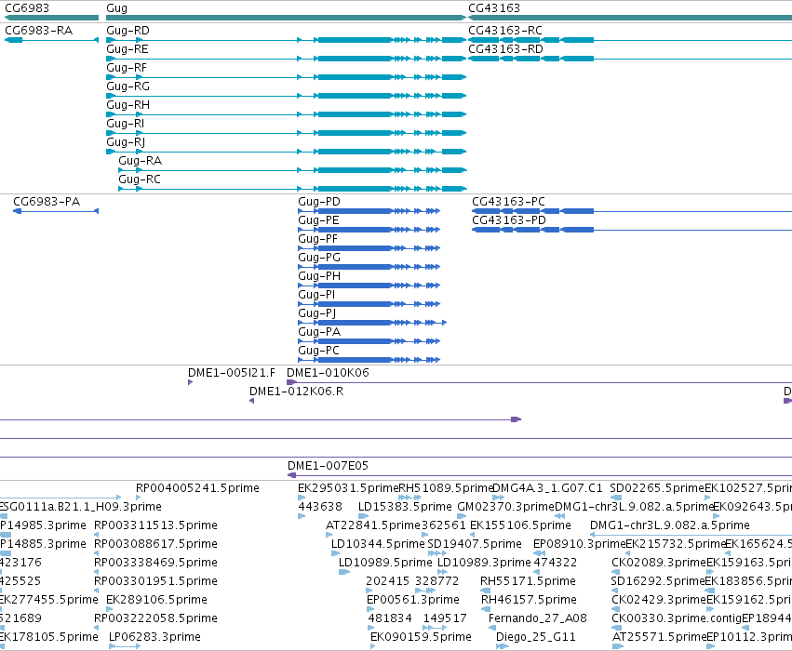
Task: Click the Gug-RE transcript label
Action: pos(128,49)
